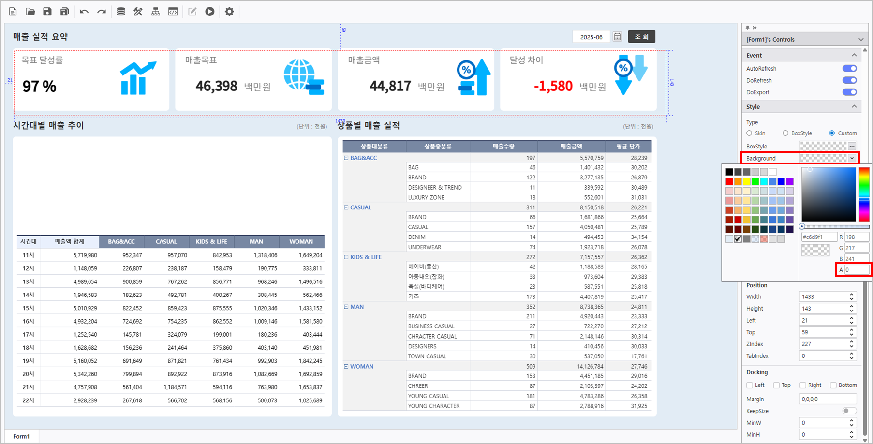Toggle the AutoRefresh switch
Image resolution: width=873 pixels, height=444 pixels.
tap(849, 69)
